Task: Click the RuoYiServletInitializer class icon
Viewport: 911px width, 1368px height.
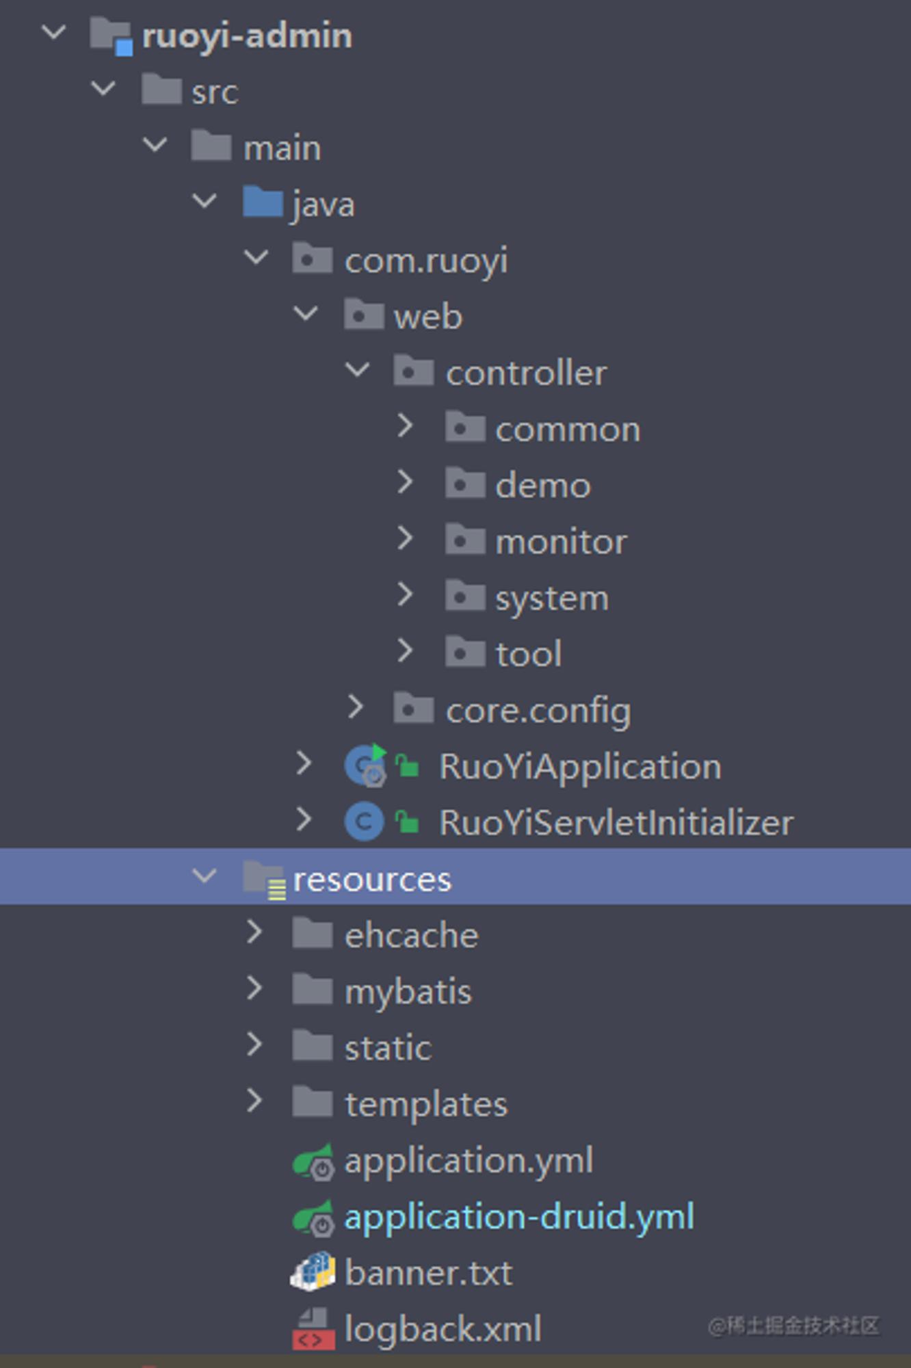Action: pyautogui.click(x=364, y=821)
